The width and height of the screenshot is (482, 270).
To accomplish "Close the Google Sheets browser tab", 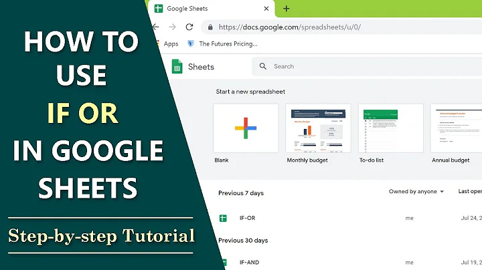I will point(266,9).
